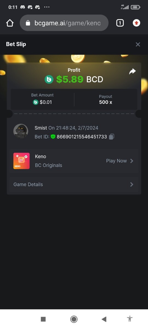Open the Keno game thumbnail
This screenshot has width=148, height=329.
click(x=21, y=161)
